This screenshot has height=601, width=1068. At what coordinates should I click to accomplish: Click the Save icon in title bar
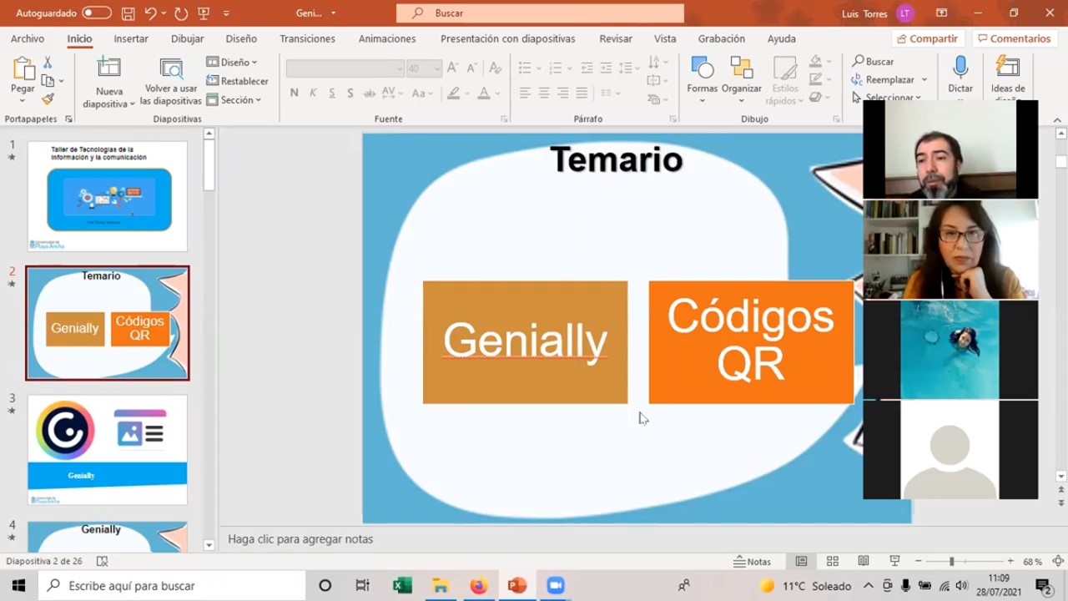coord(128,13)
